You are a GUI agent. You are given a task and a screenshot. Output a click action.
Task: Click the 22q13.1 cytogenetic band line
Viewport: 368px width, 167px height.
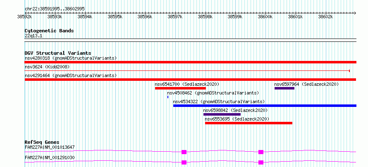[x=191, y=40]
